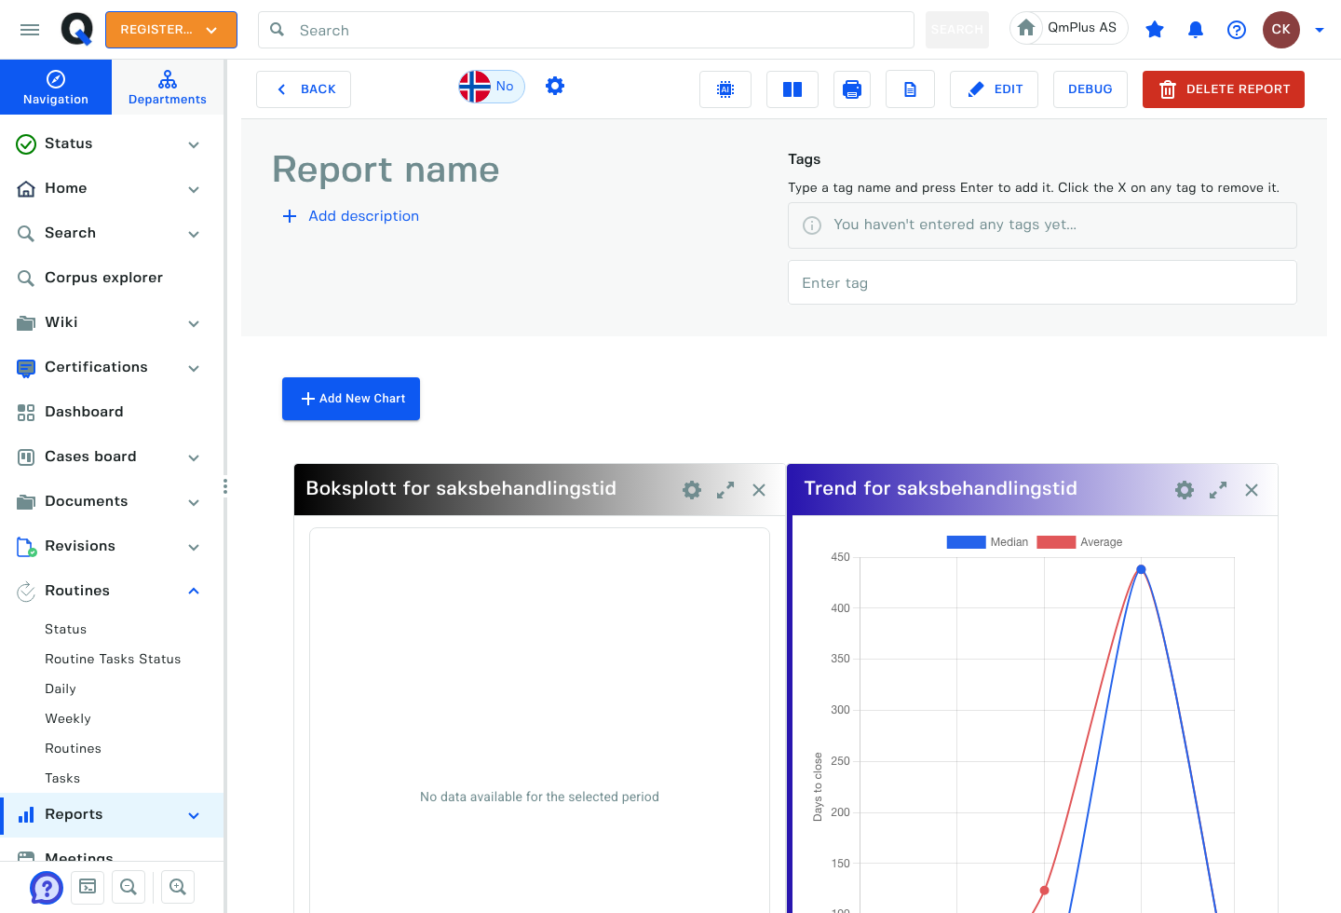Expand the Documents sidebar section

click(194, 502)
